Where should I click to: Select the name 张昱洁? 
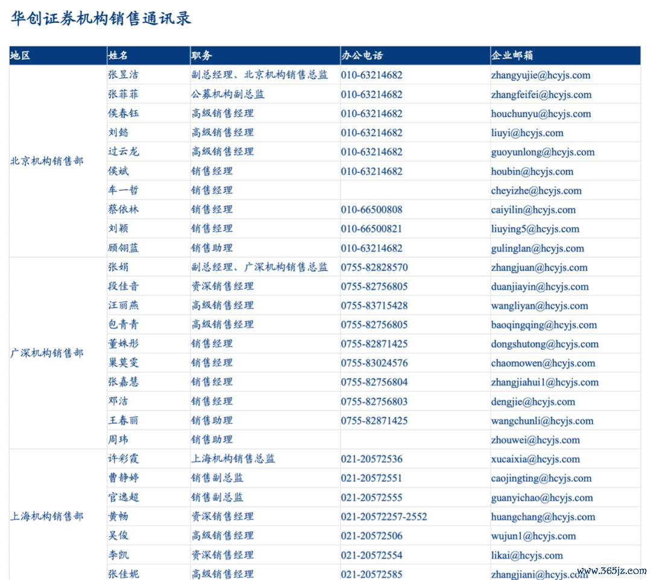(x=124, y=75)
